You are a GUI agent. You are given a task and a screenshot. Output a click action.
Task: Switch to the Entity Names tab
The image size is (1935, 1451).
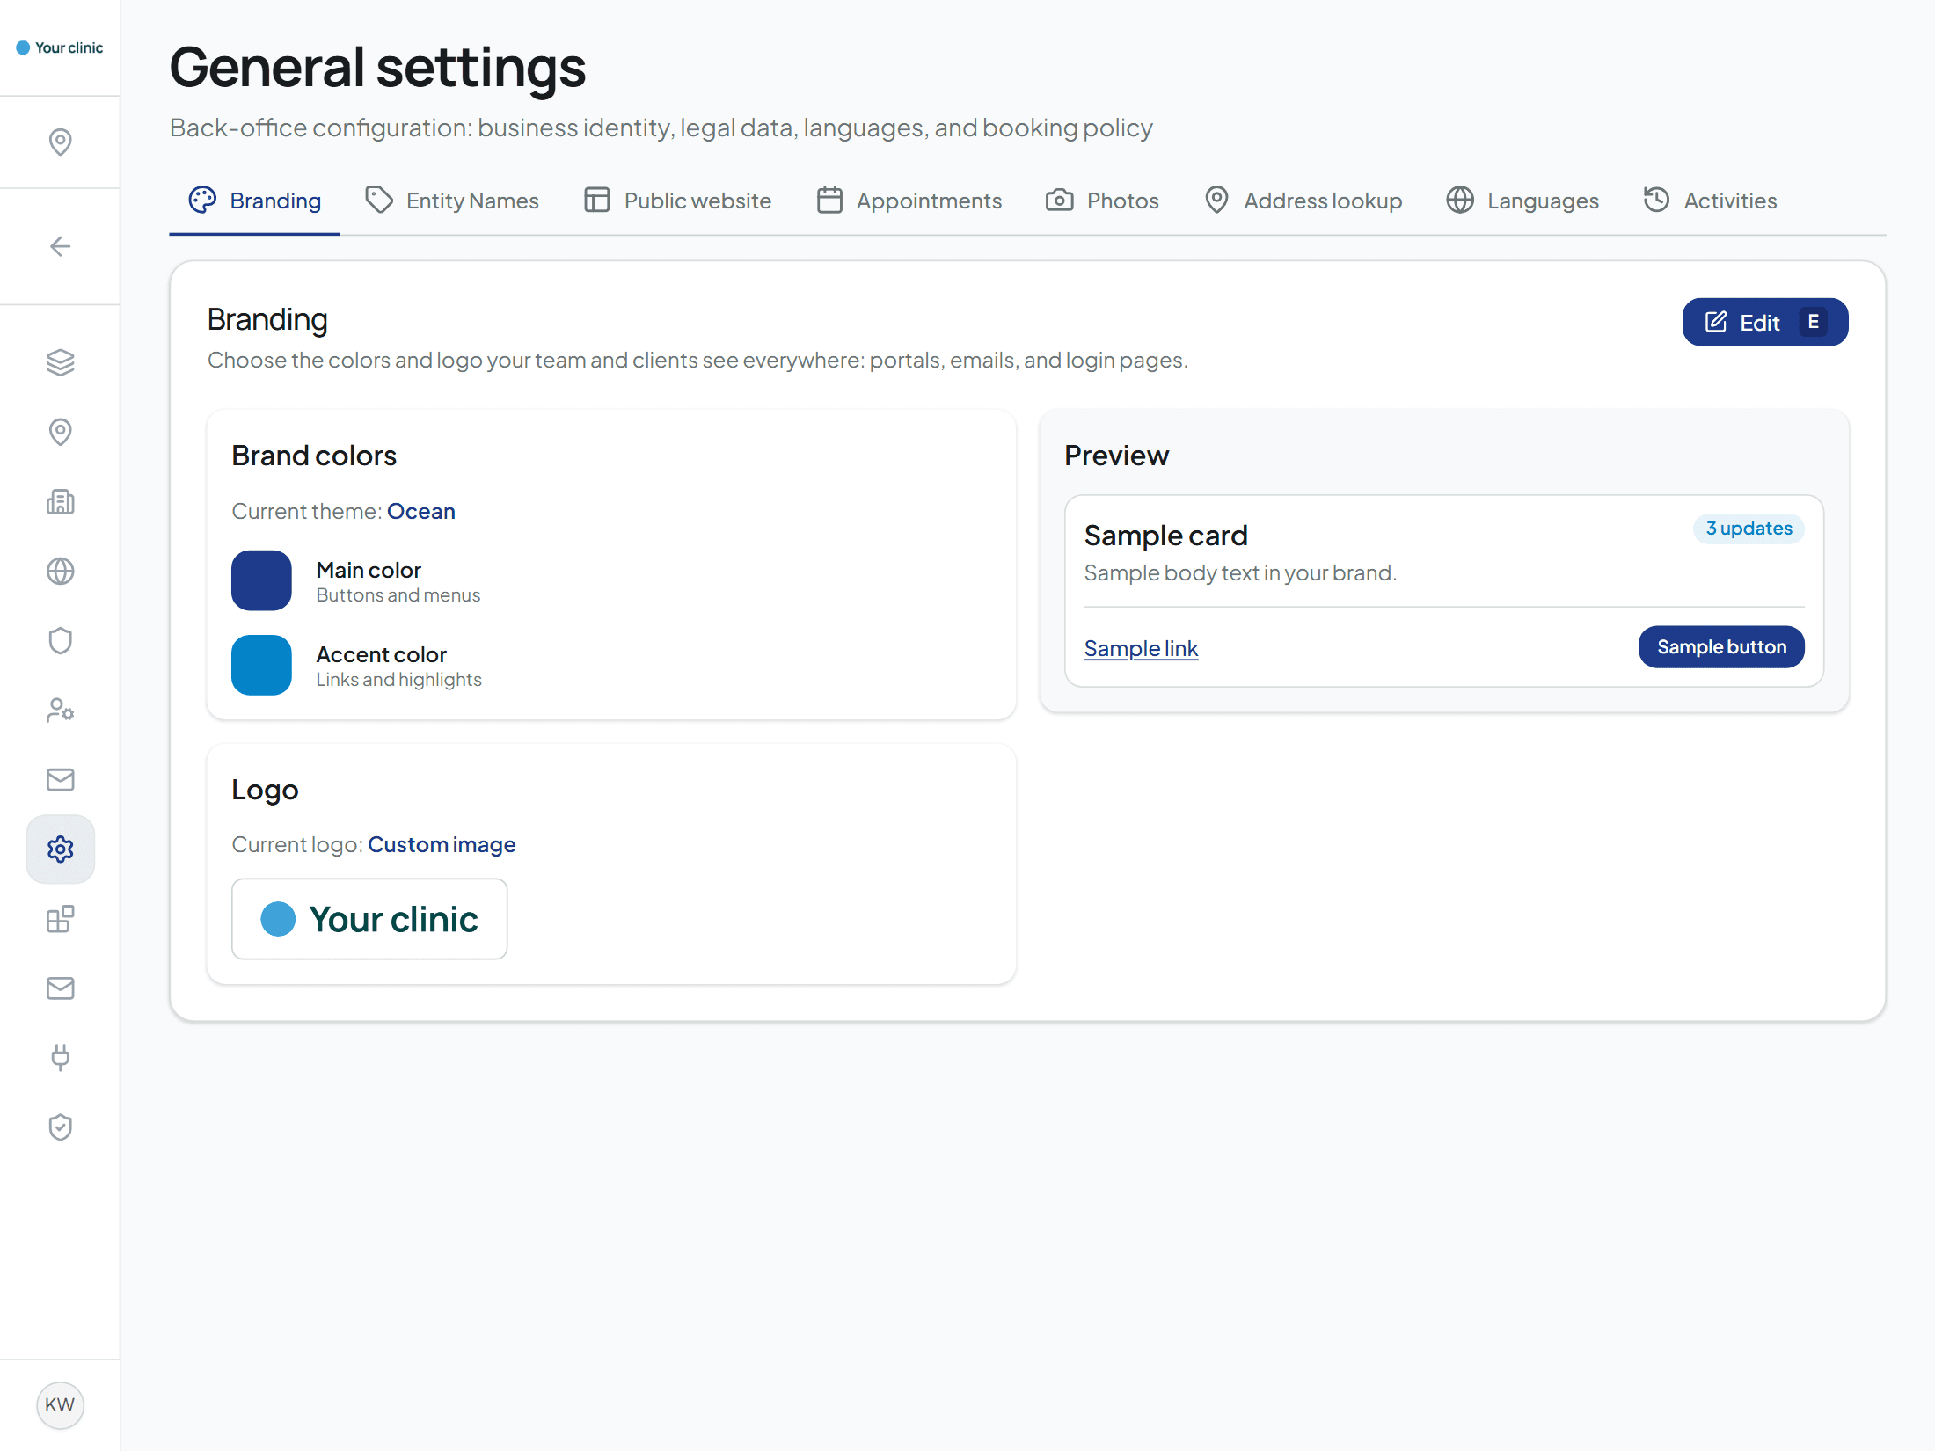pos(452,201)
